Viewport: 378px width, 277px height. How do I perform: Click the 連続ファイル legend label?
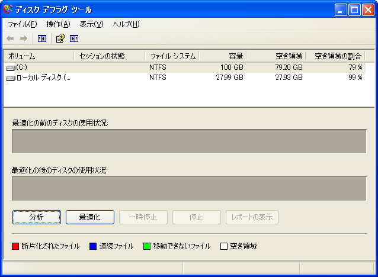click(x=116, y=246)
